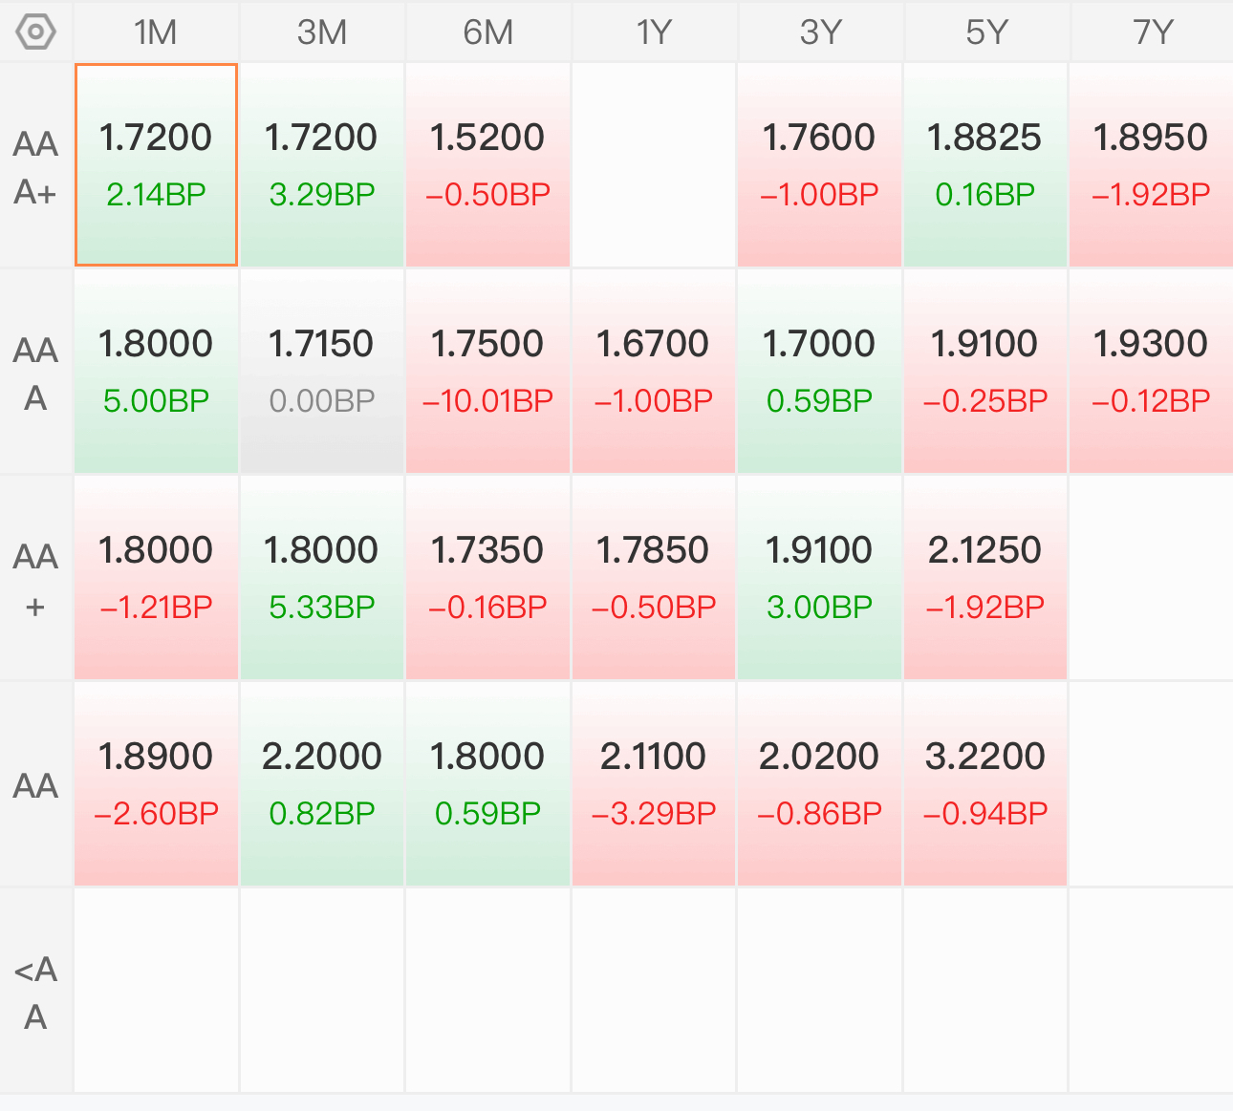Select the 1.6700 AAA 1Y cell
This screenshot has width=1233, height=1111.
pyautogui.click(x=654, y=372)
